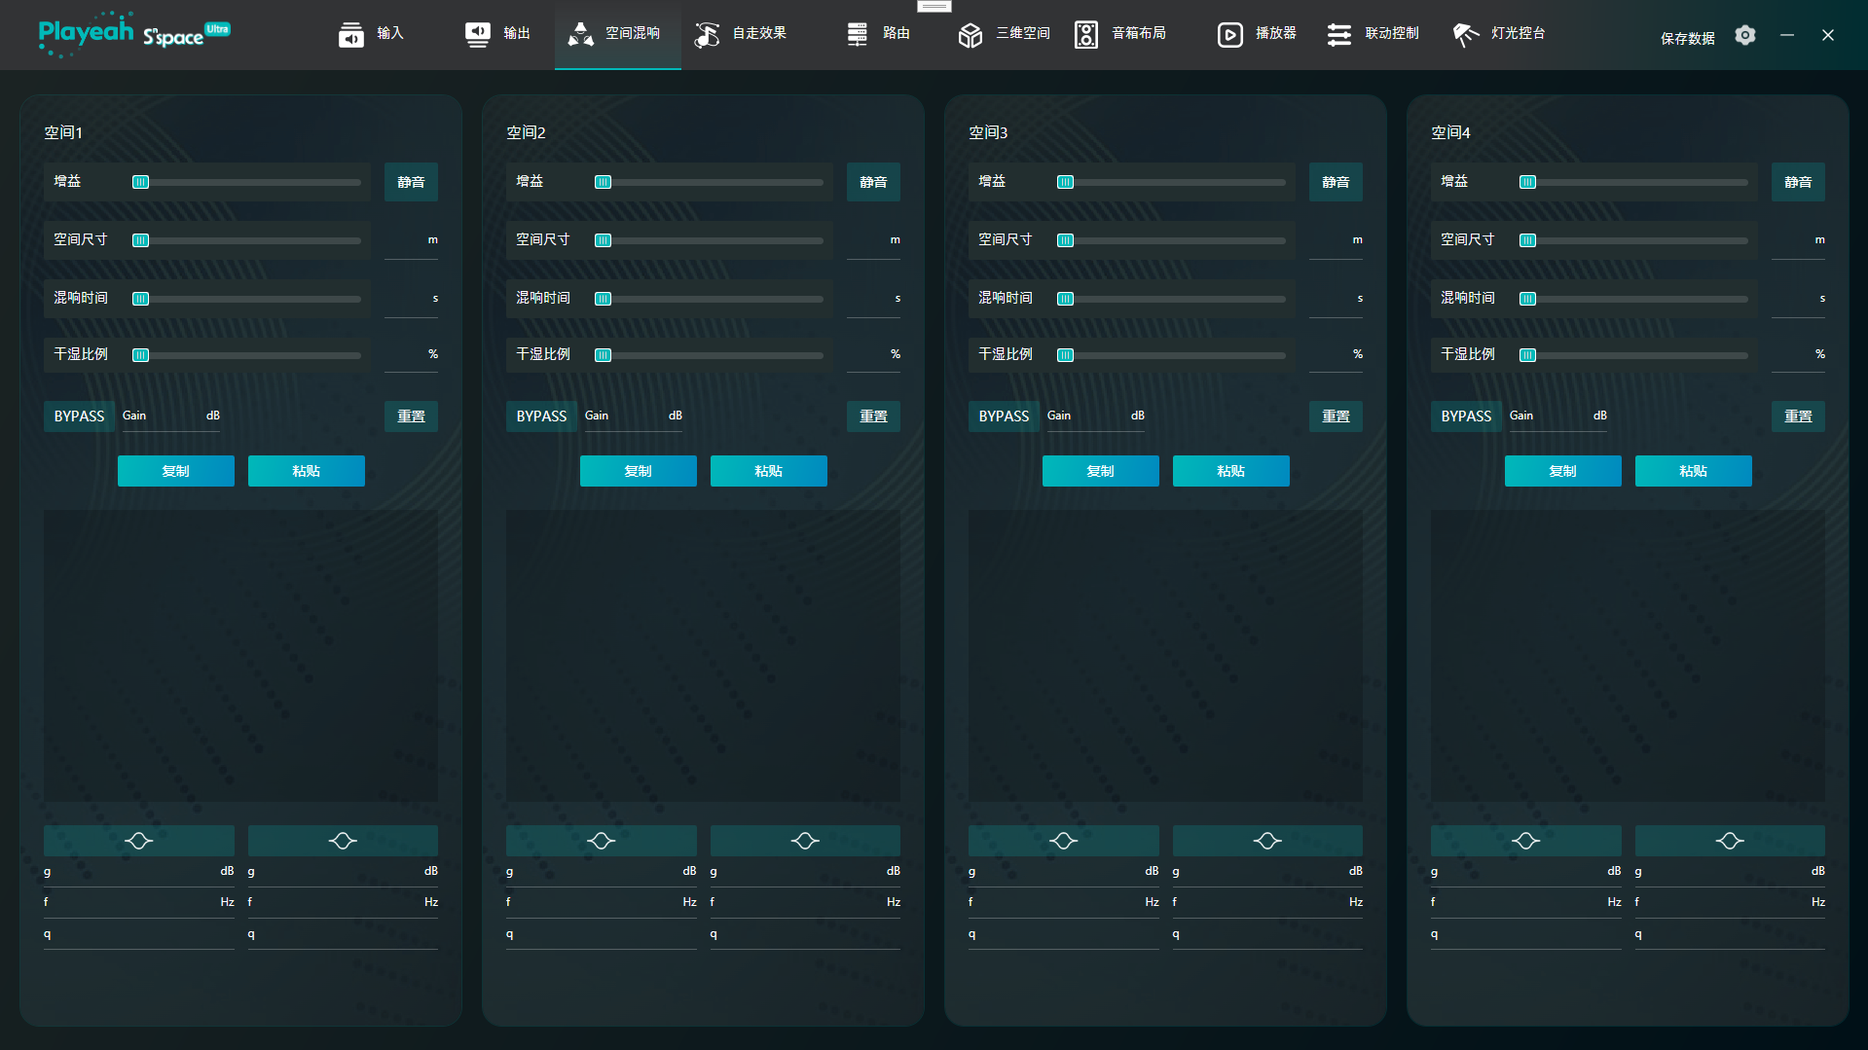Open the 自走效果 auto-motion effect icon
The height and width of the screenshot is (1050, 1868).
707,35
